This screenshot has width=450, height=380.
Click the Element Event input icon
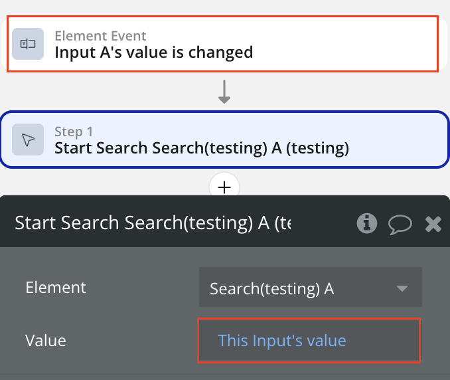coord(28,44)
